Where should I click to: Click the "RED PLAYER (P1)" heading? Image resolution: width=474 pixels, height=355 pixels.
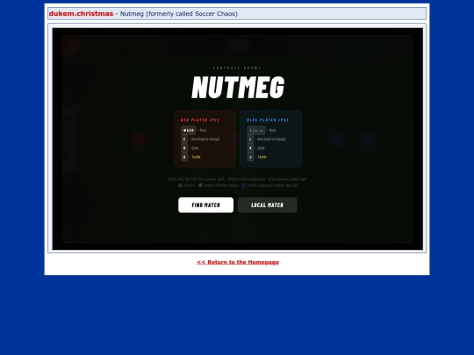tap(200, 120)
